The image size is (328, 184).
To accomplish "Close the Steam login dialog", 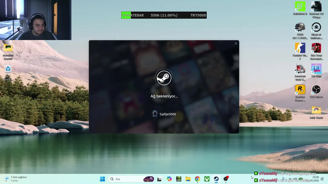I will tap(236, 43).
